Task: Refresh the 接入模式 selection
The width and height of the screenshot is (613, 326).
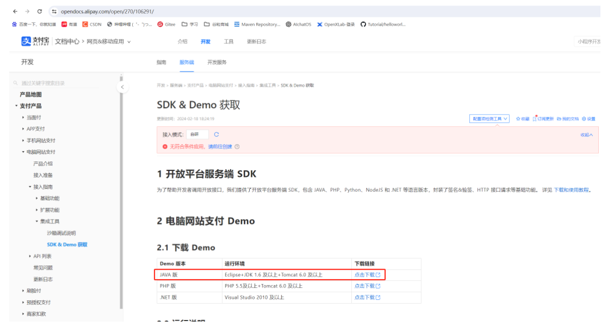Action: click(x=216, y=134)
